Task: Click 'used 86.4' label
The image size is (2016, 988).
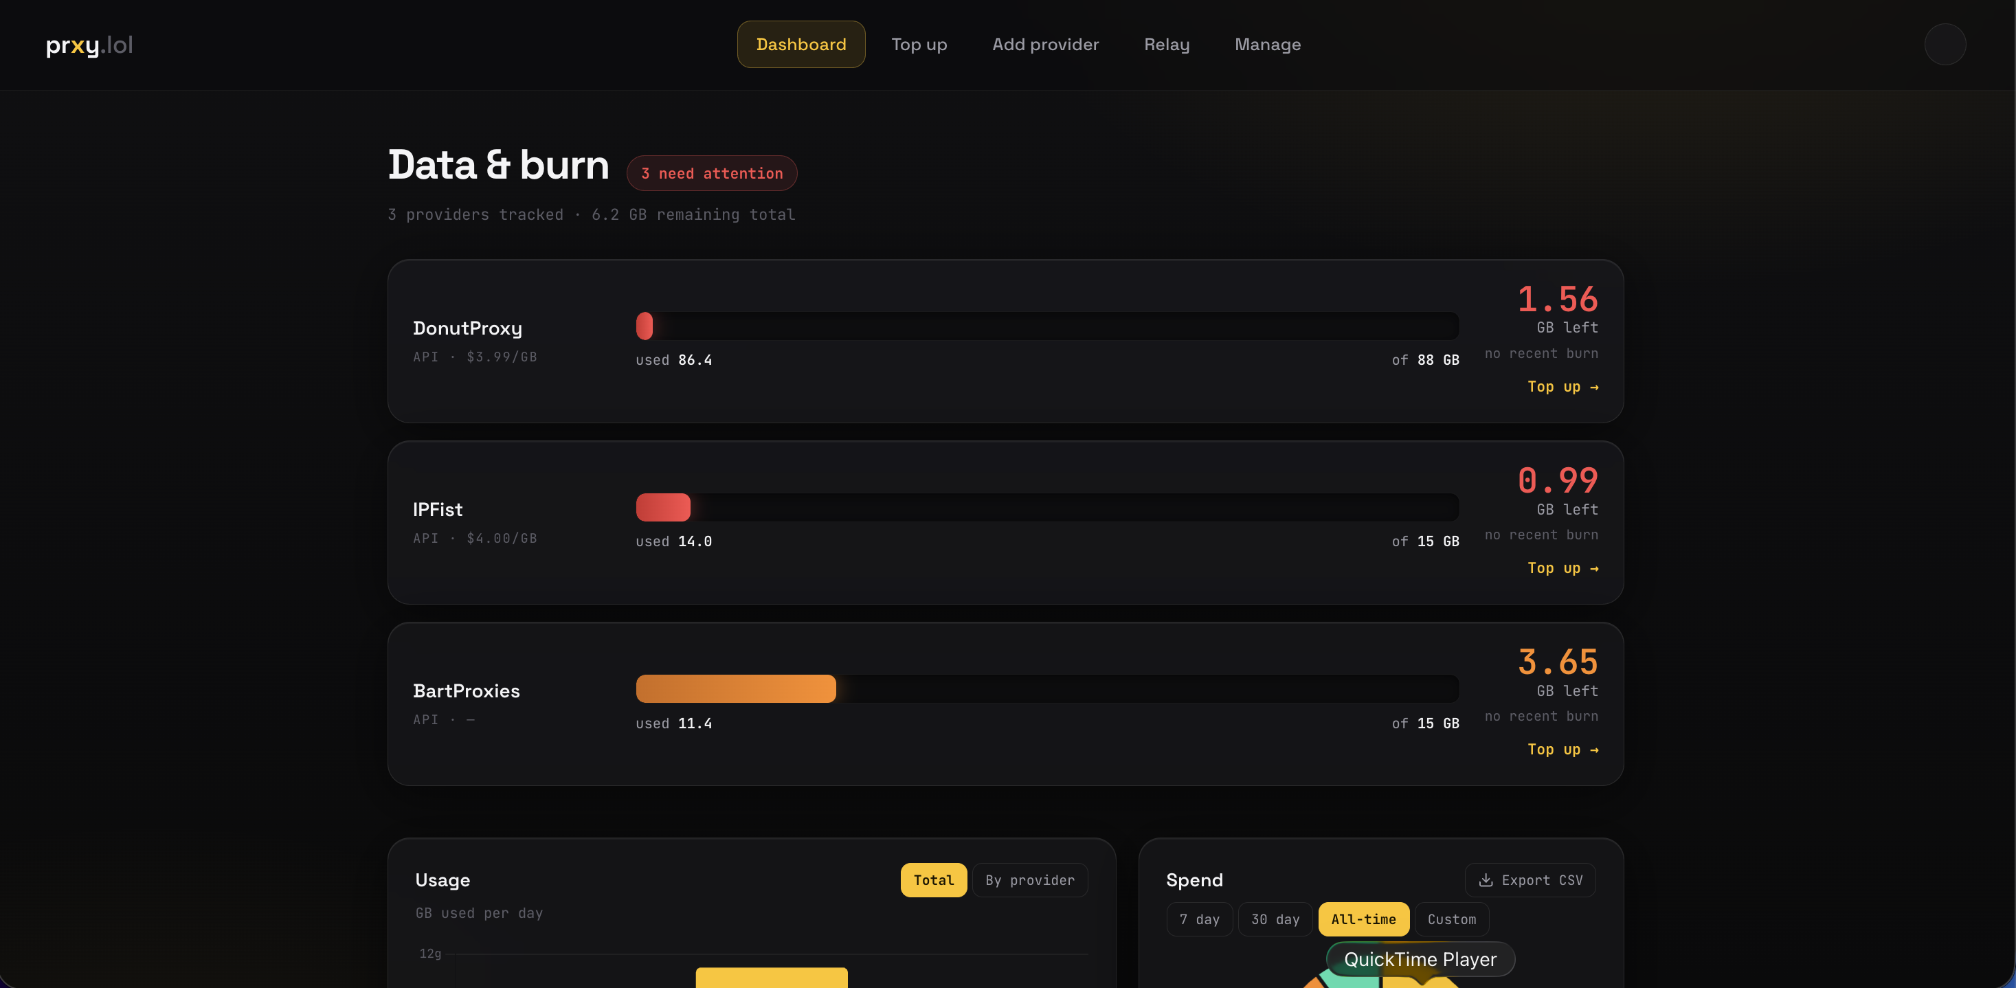Action: pyautogui.click(x=674, y=360)
